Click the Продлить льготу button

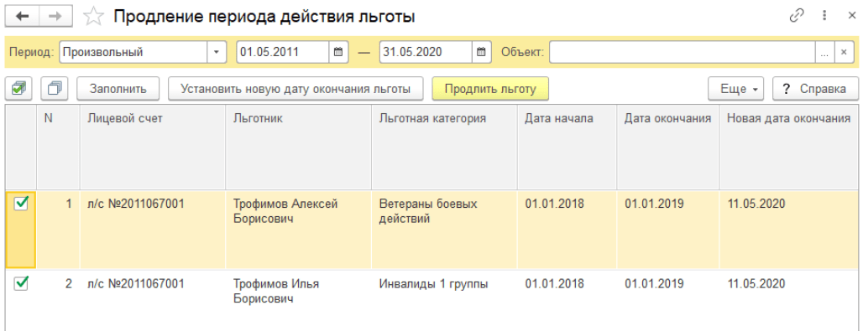click(x=490, y=89)
